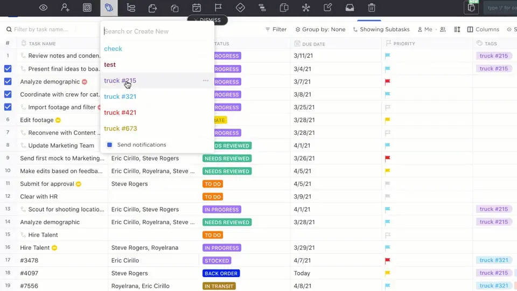517x291 pixels.
Task: Click the empty priority flag on Hire Talent row 15
Action: 388,235
